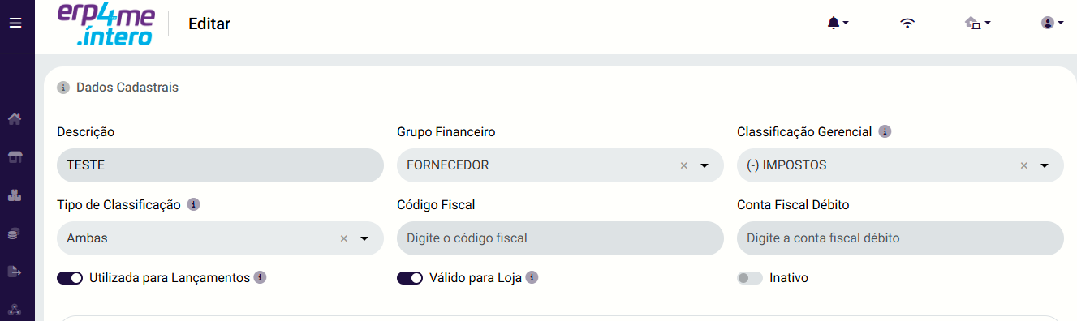This screenshot has width=1077, height=321.
Task: Clear the FORNECEDOR selection with X
Action: click(x=683, y=165)
